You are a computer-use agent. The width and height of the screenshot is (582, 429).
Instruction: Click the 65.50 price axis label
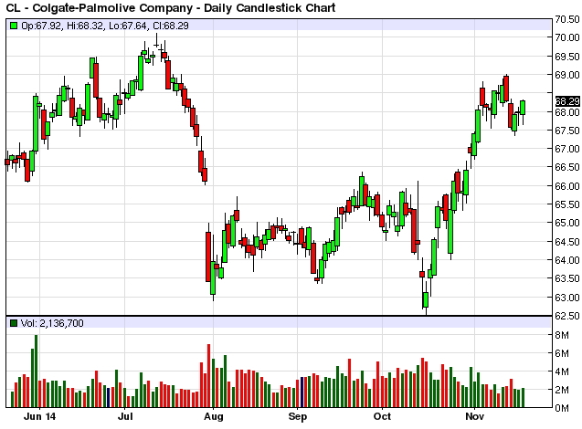[x=566, y=204]
